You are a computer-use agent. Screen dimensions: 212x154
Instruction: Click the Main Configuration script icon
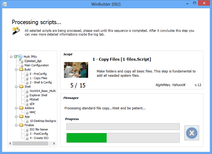click(21, 65)
